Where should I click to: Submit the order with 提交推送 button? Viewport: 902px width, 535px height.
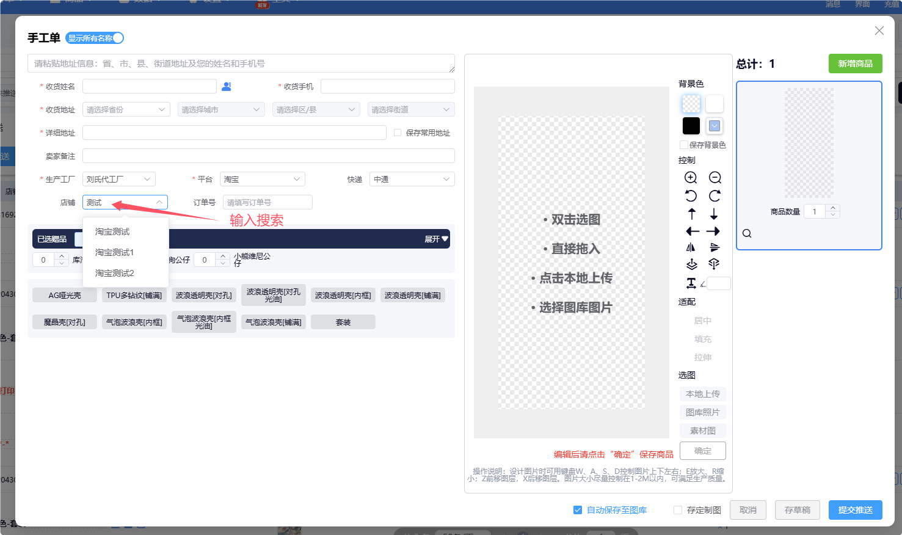(855, 510)
